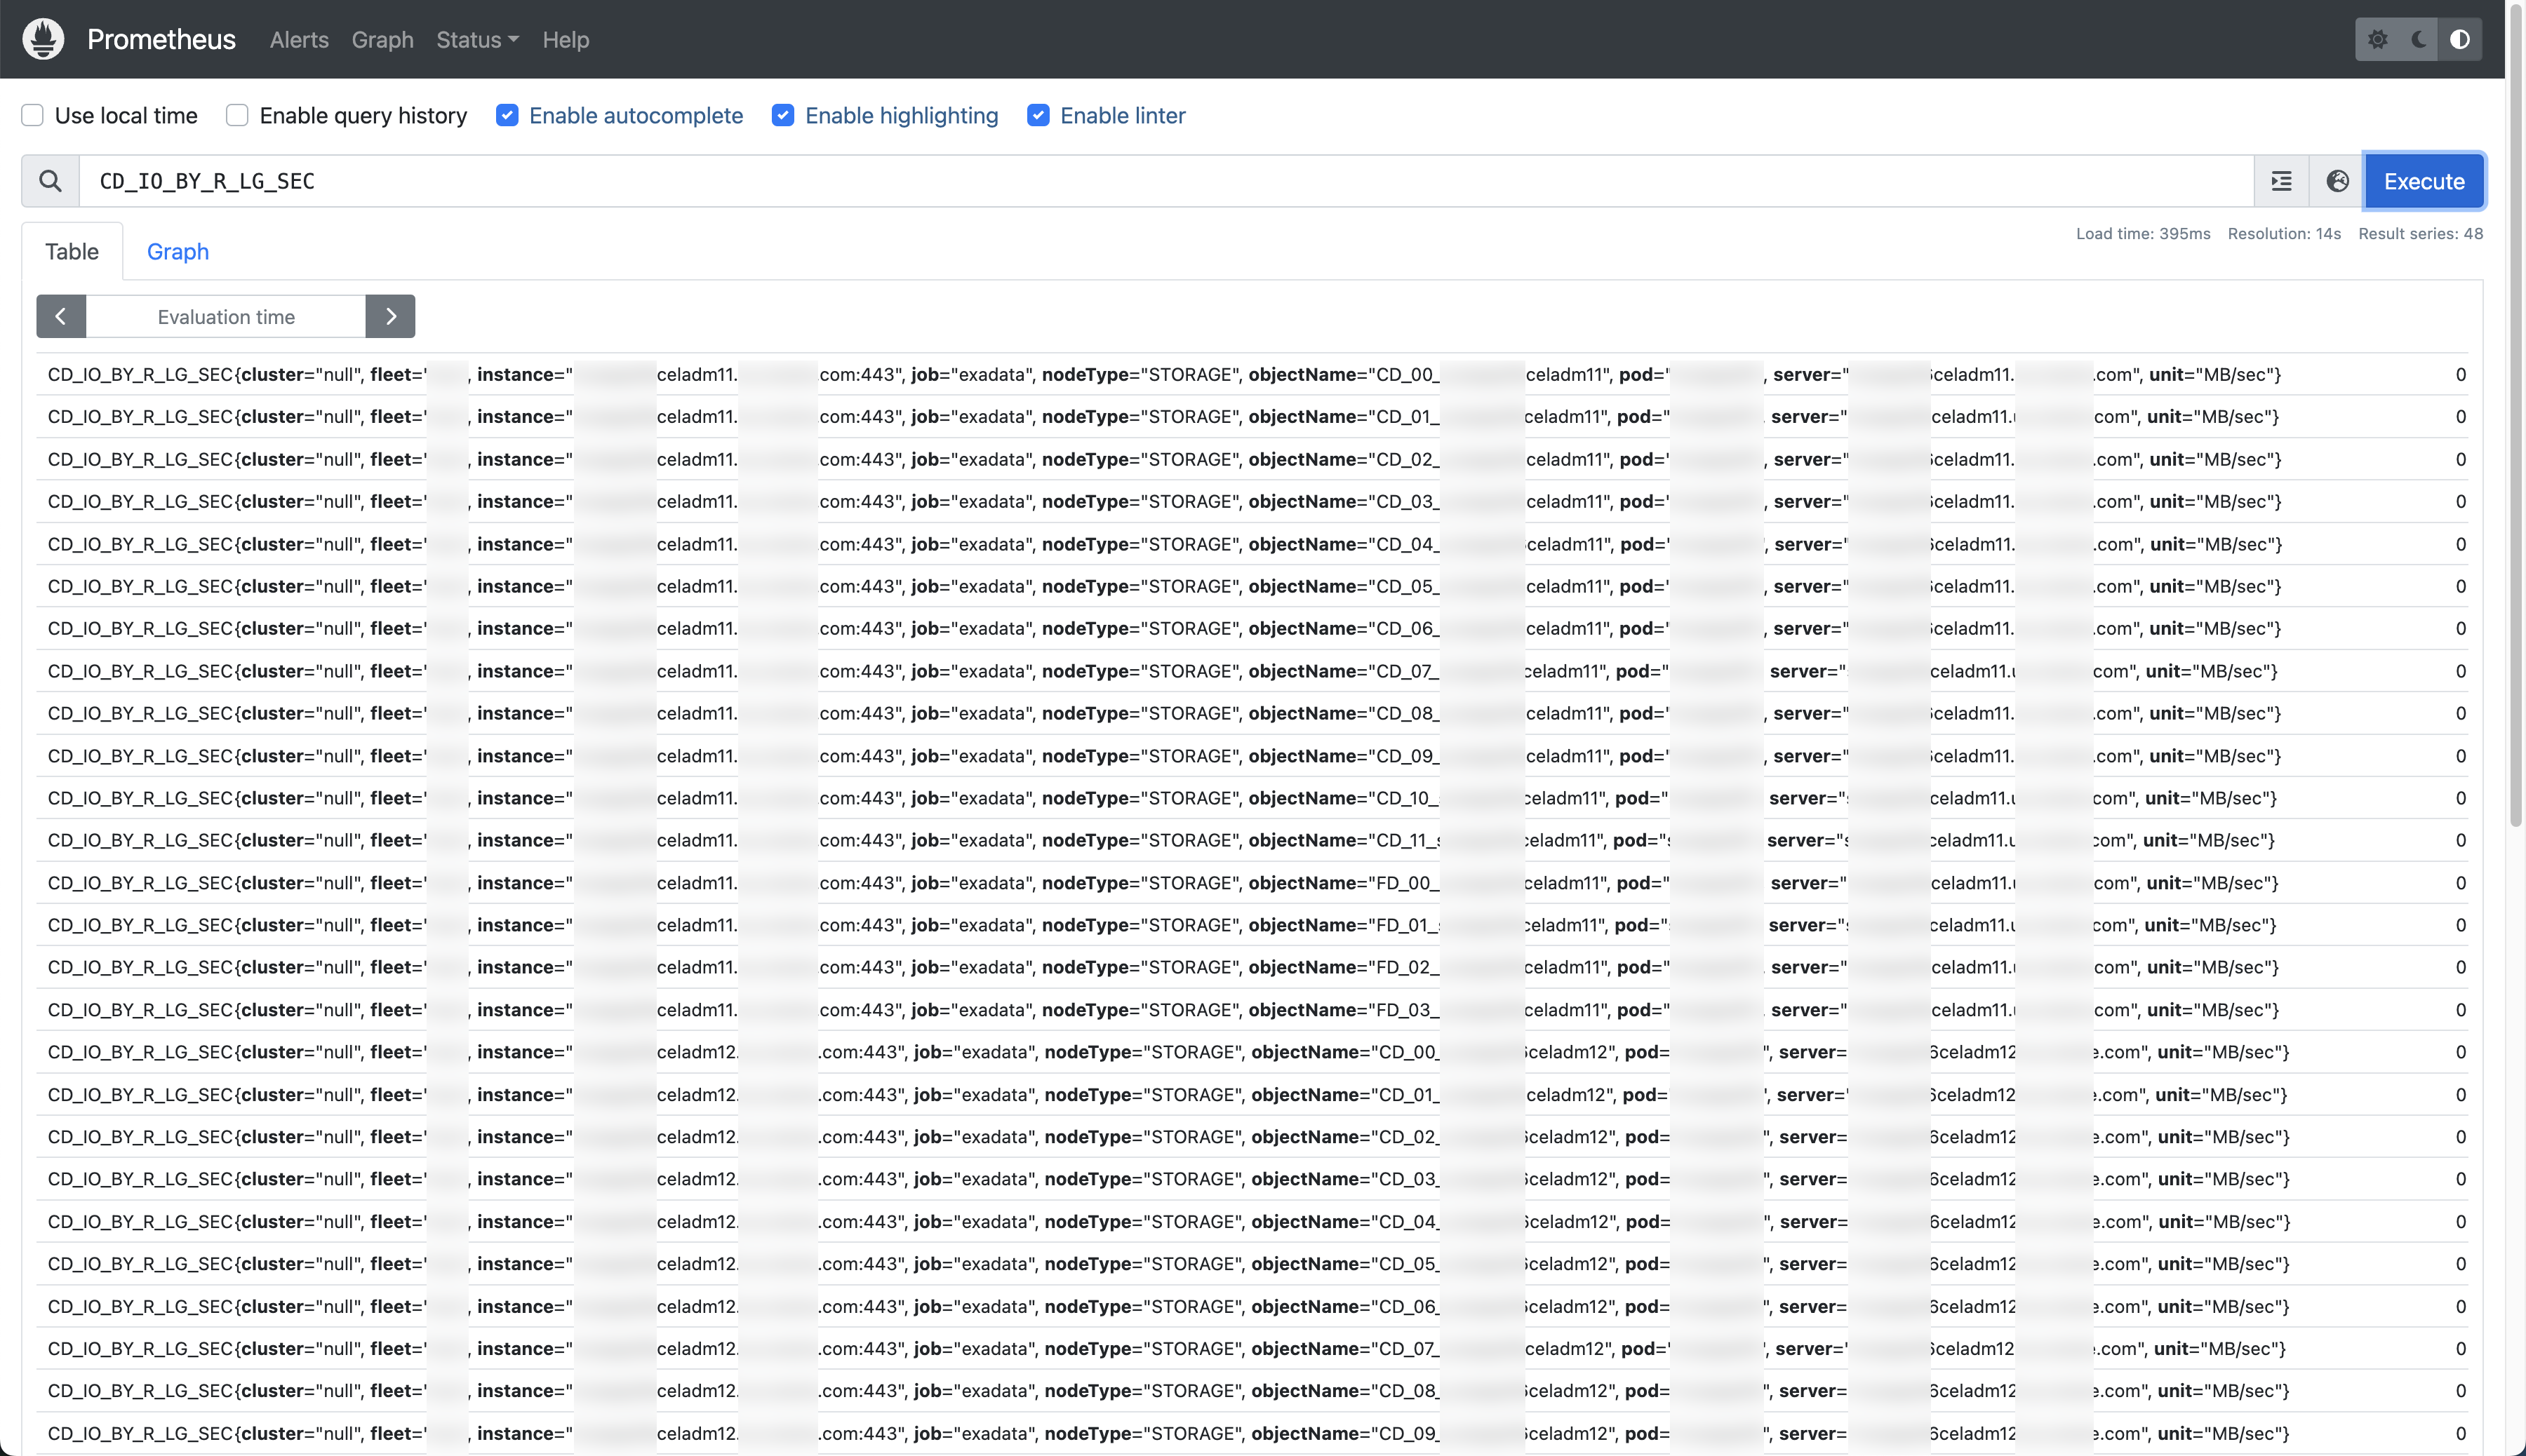Open the Metrics Explorer globe icon
The height and width of the screenshot is (1456, 2526).
coord(2337,181)
